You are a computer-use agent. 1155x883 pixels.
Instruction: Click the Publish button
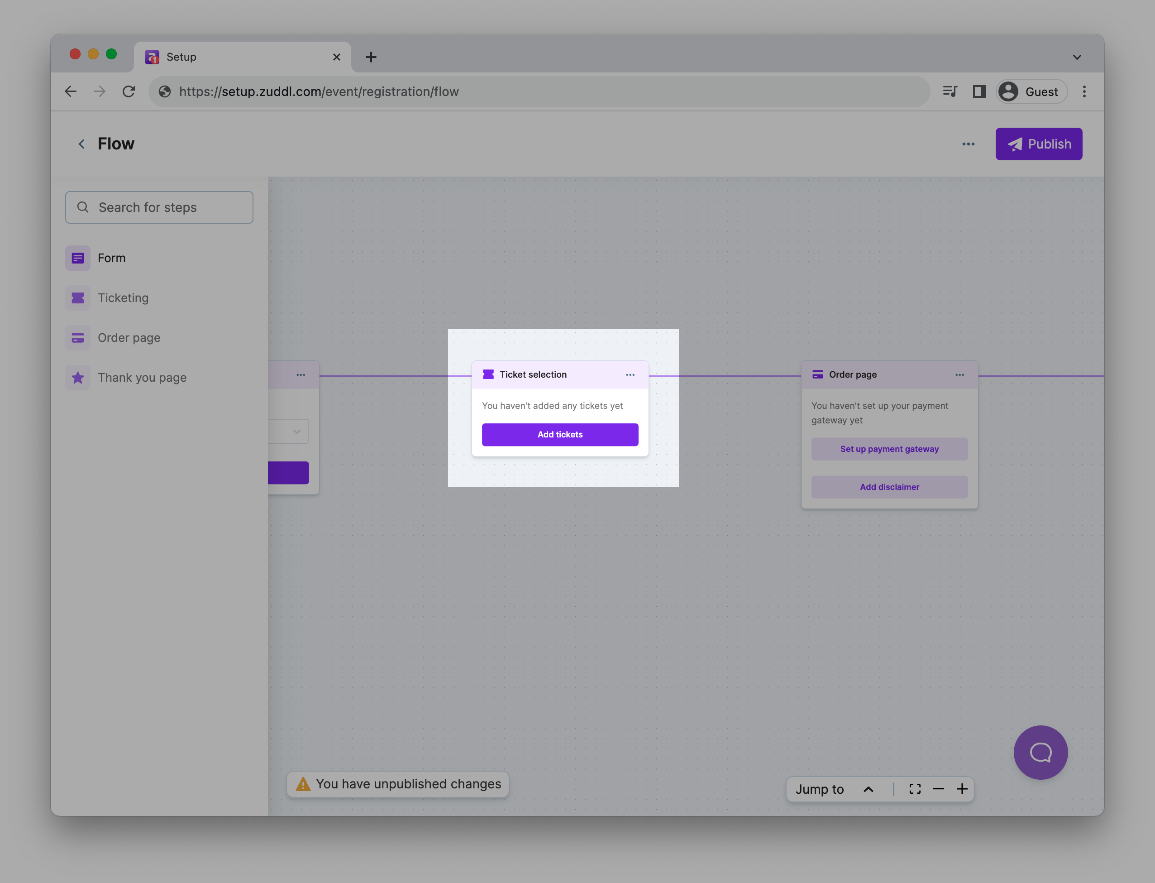(1038, 144)
